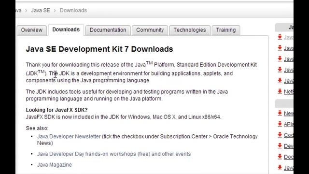Open the Training tab
The width and height of the screenshot is (309, 174).
tap(226, 30)
